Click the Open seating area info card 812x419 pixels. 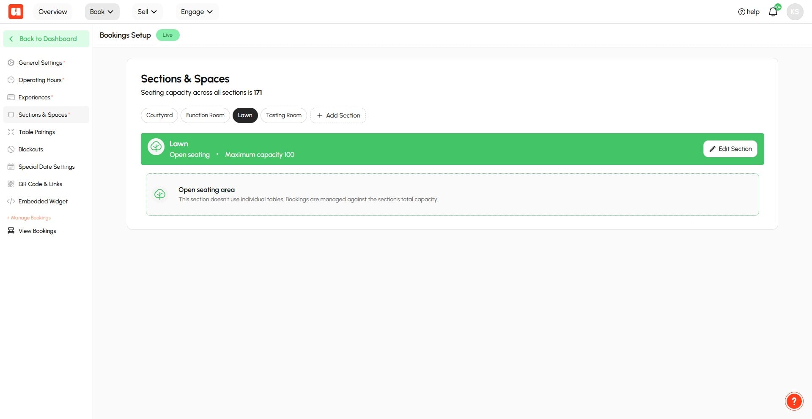pyautogui.click(x=452, y=194)
